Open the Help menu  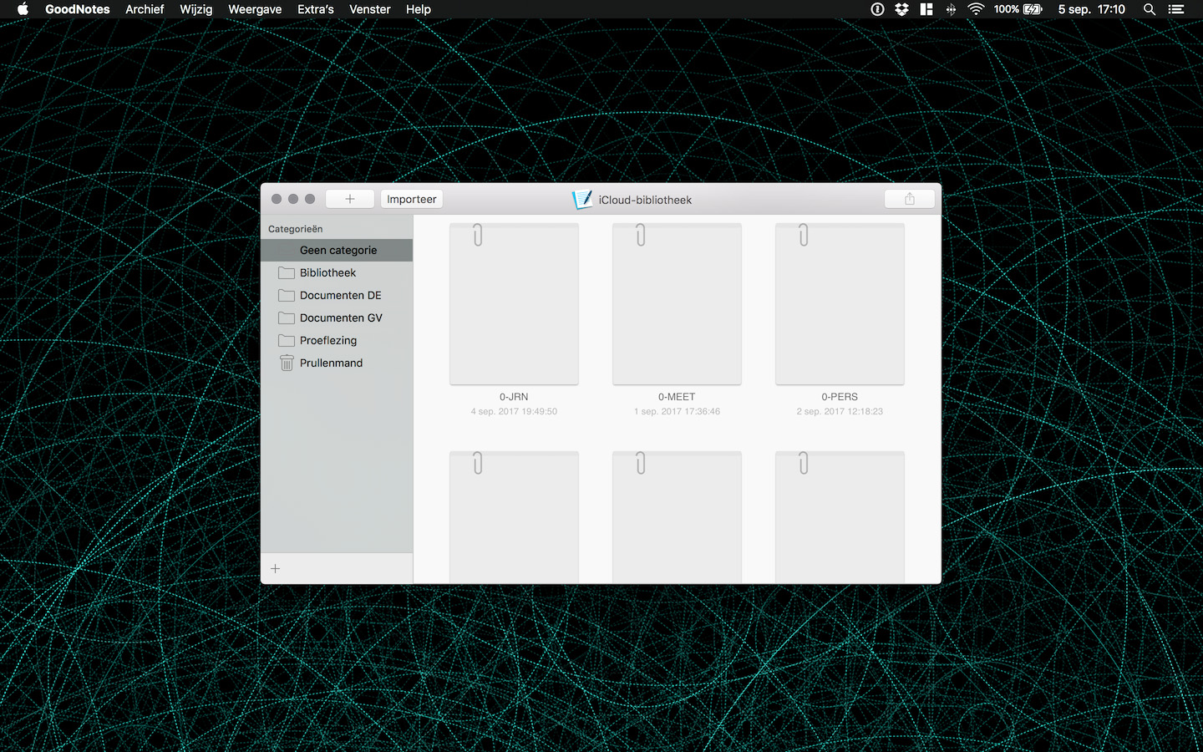419,9
